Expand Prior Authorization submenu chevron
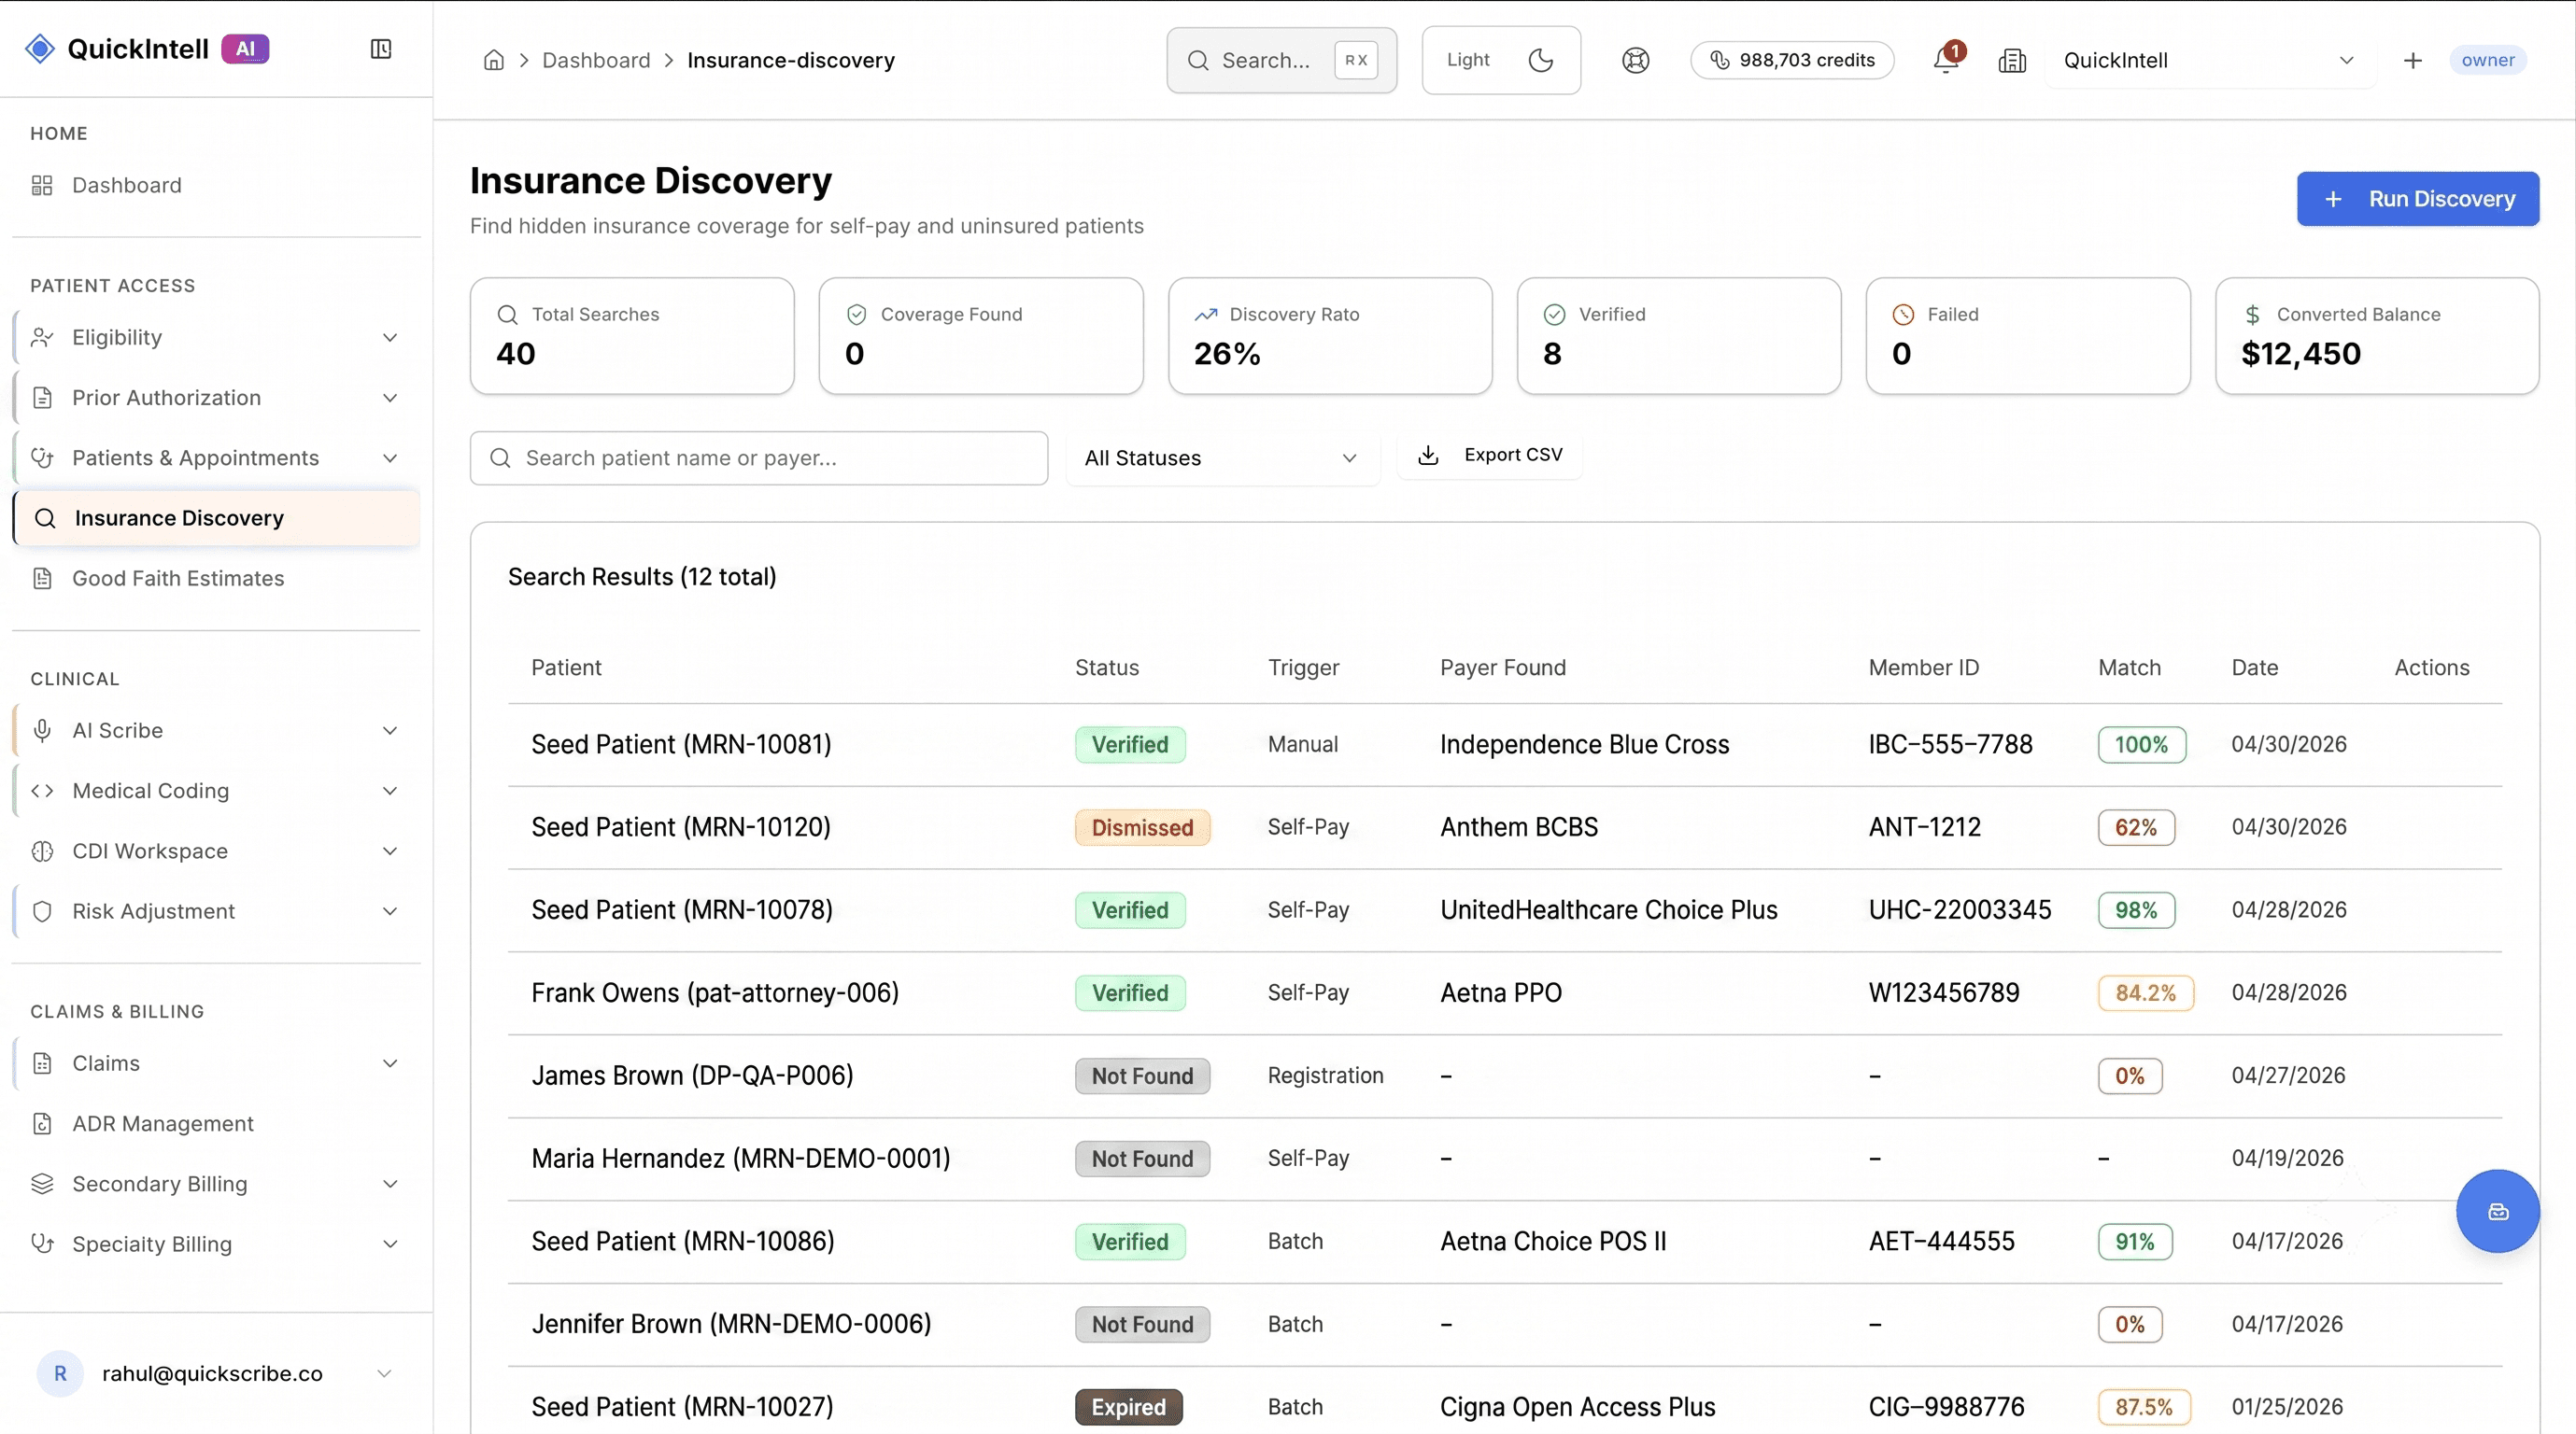The height and width of the screenshot is (1434, 2576). 390,398
